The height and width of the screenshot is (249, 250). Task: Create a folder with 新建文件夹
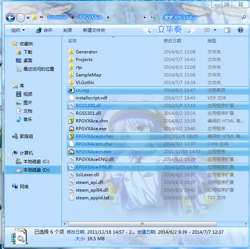tap(94, 30)
